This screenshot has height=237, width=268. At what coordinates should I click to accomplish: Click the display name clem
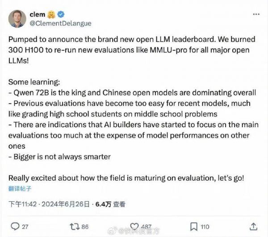[37, 15]
